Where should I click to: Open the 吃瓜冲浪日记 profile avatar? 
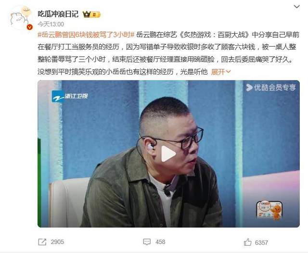click(x=21, y=18)
